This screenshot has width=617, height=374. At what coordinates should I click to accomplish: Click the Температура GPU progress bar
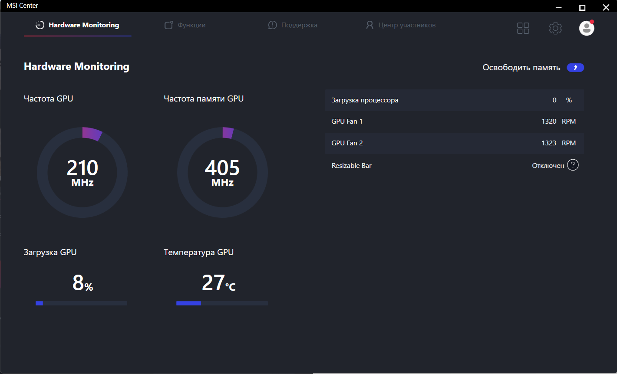222,303
